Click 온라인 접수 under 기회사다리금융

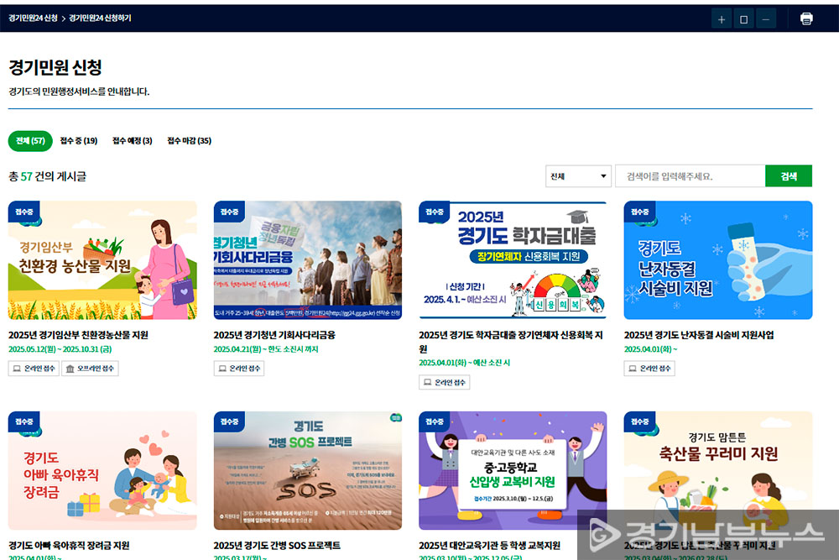point(239,368)
